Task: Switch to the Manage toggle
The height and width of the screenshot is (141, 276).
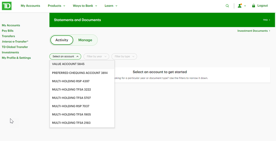Action: tap(85, 40)
